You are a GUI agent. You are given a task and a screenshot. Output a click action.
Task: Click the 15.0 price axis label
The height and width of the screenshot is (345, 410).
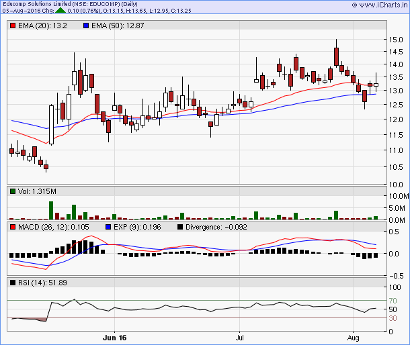coord(396,40)
